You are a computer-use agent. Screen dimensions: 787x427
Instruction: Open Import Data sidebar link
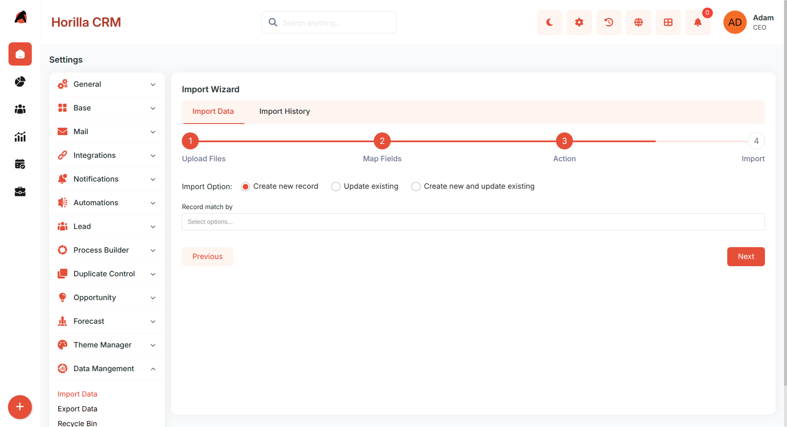click(78, 394)
